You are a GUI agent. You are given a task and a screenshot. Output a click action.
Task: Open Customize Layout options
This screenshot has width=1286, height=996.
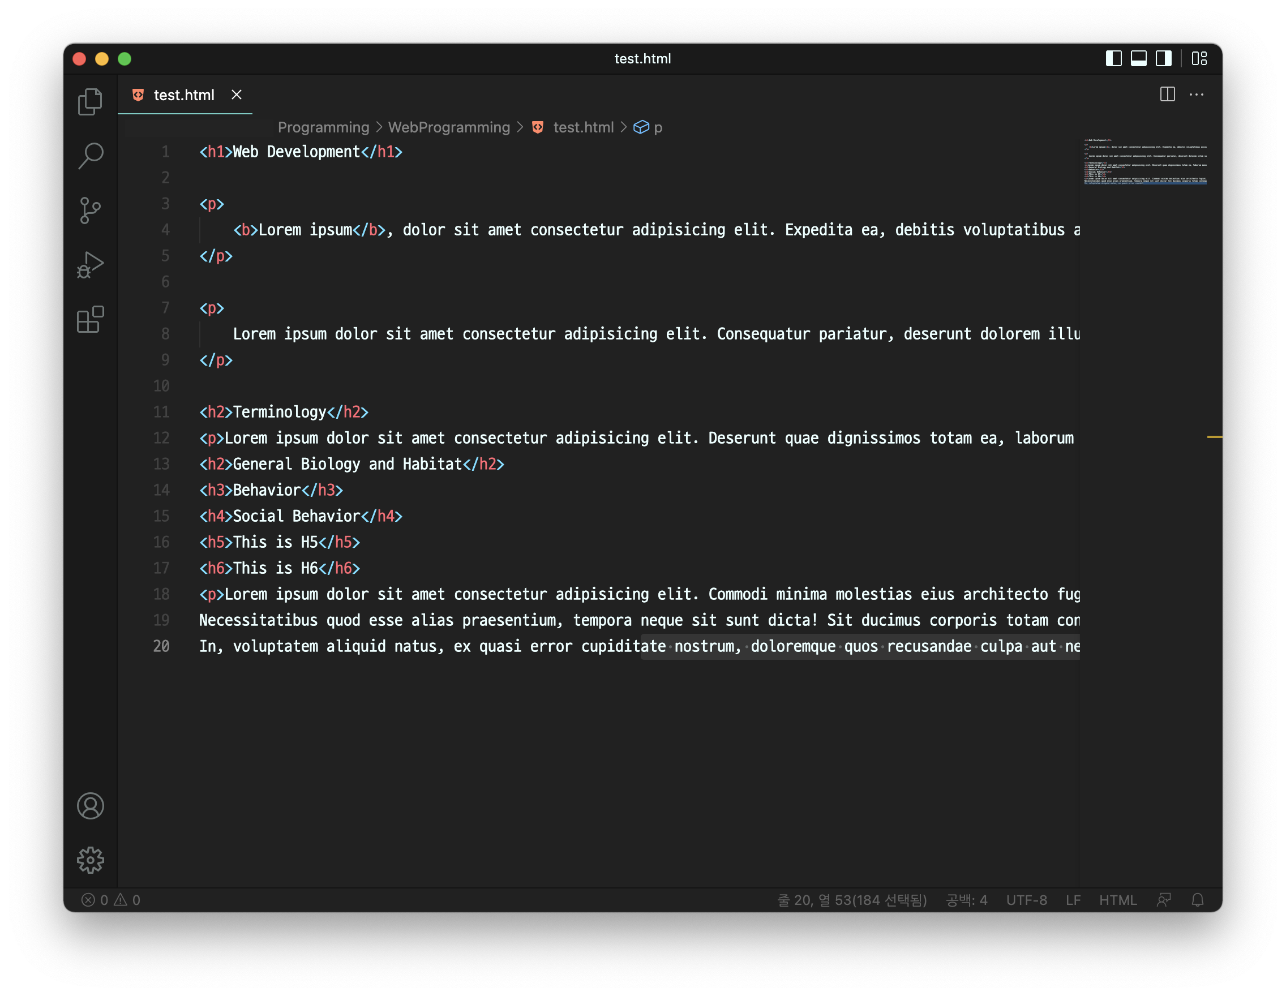pos(1199,58)
